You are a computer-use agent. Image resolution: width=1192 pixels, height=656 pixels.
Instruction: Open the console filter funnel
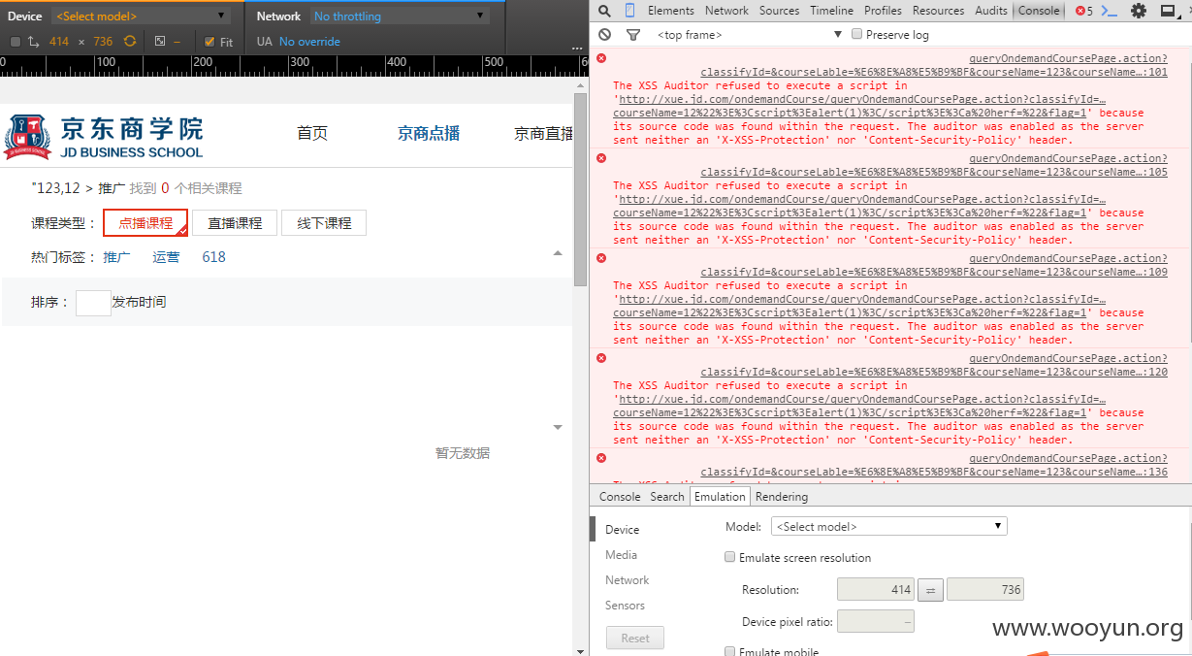click(633, 34)
